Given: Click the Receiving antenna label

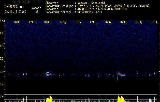Looking at the screenshot, I should click(59, 12).
